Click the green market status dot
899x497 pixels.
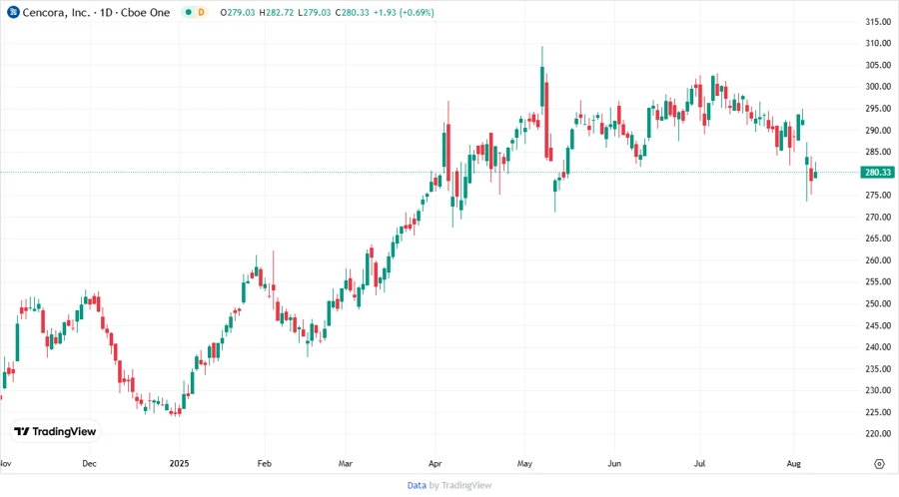[x=188, y=12]
